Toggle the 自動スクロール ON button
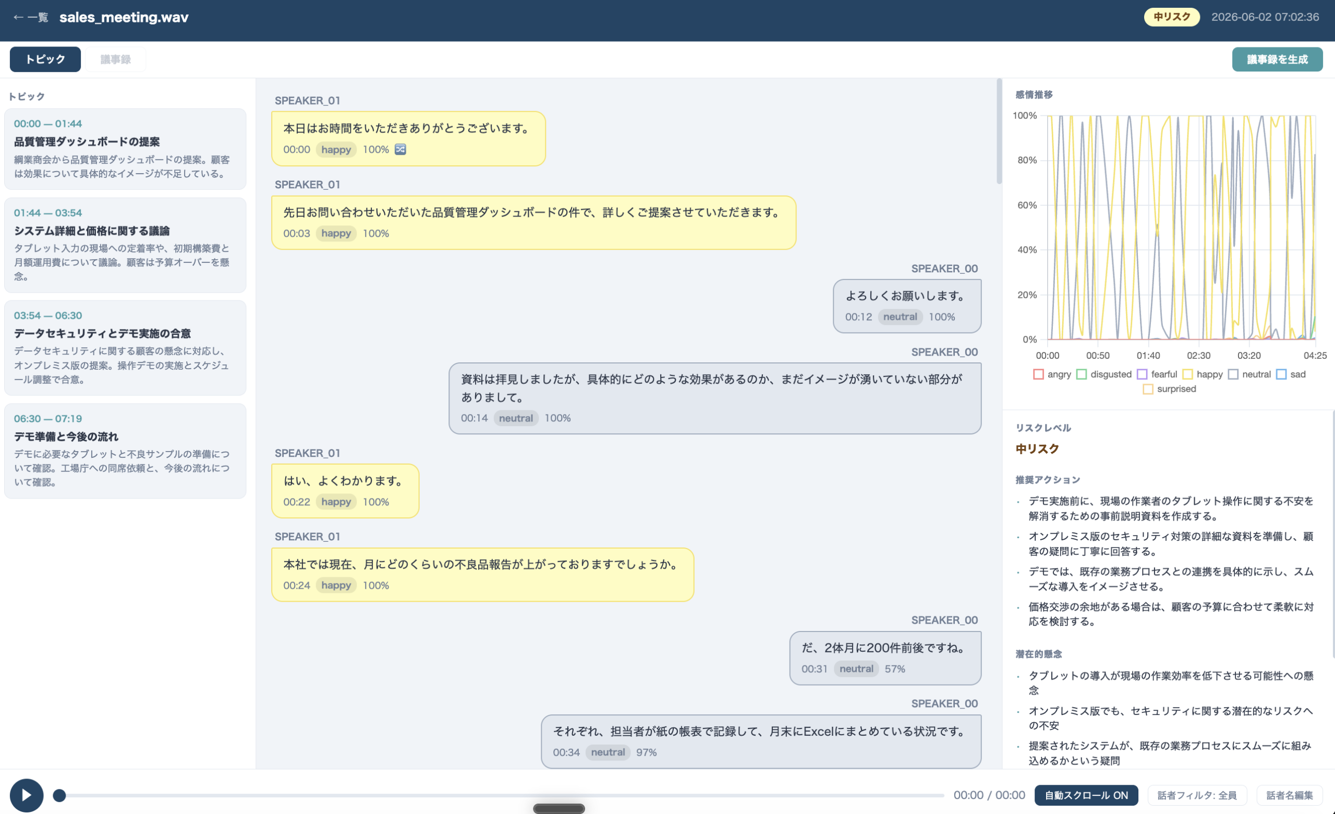The width and height of the screenshot is (1335, 814). pyautogui.click(x=1086, y=795)
